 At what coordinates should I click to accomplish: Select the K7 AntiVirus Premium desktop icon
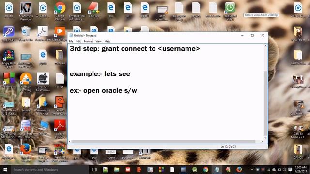coord(26,11)
